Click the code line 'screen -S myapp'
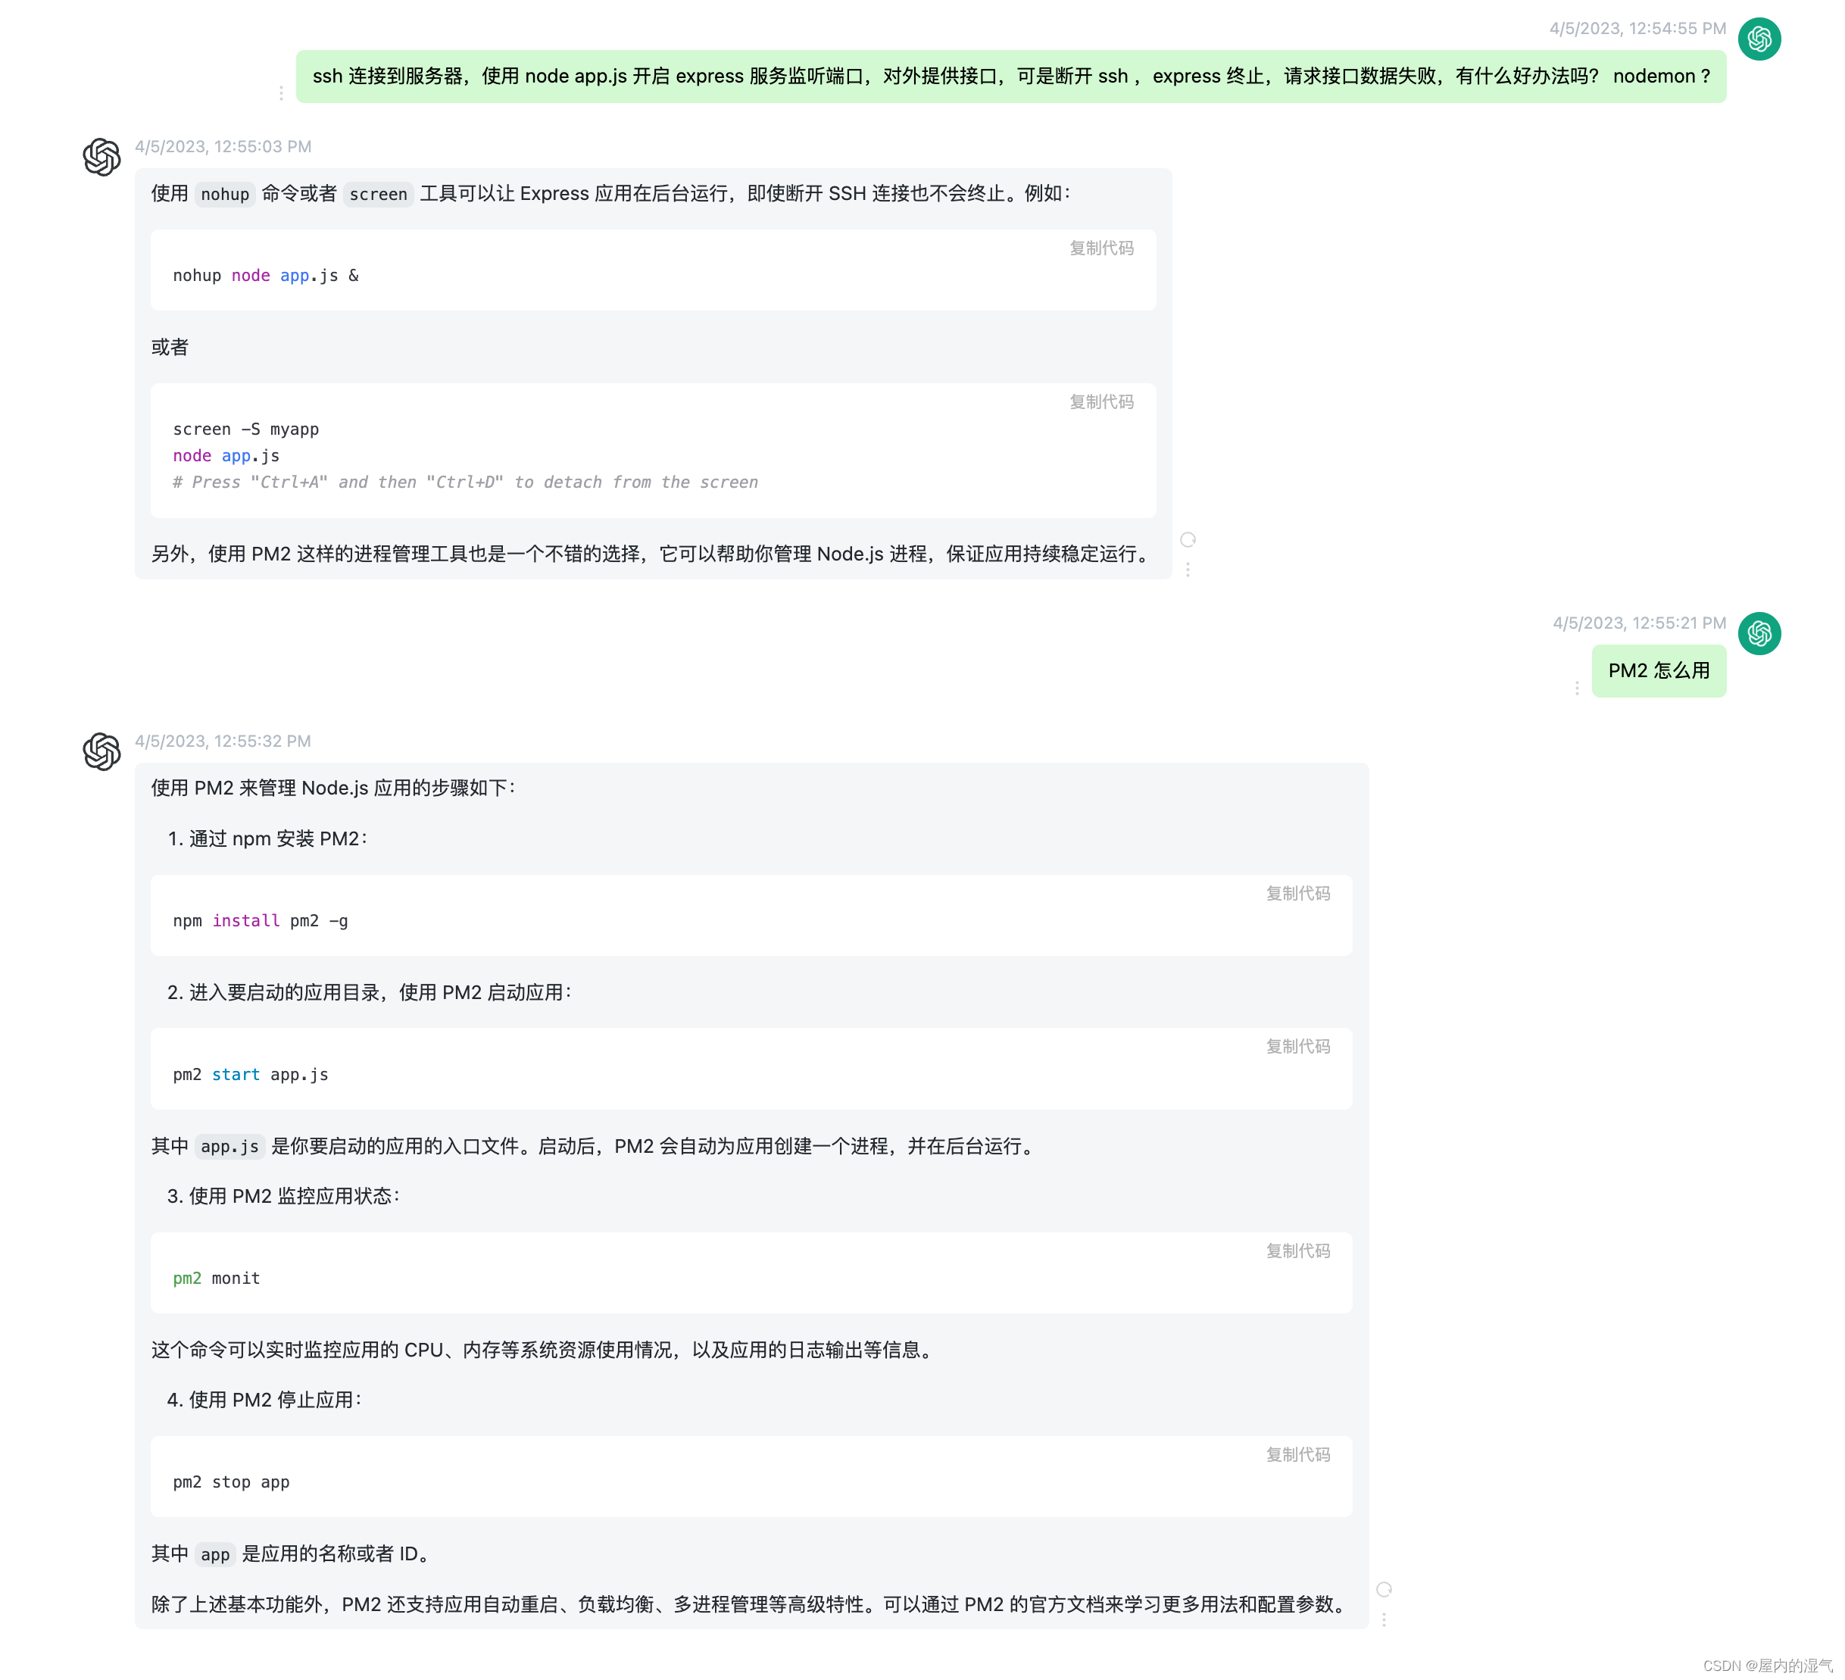Viewport: 1845px width, 1680px height. point(245,429)
